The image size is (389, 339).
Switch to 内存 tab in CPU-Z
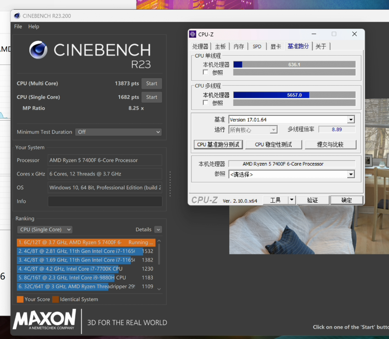(239, 46)
